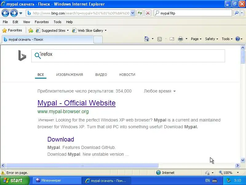Open the Edit menu
Screen dimensions: 246x185
15,22
